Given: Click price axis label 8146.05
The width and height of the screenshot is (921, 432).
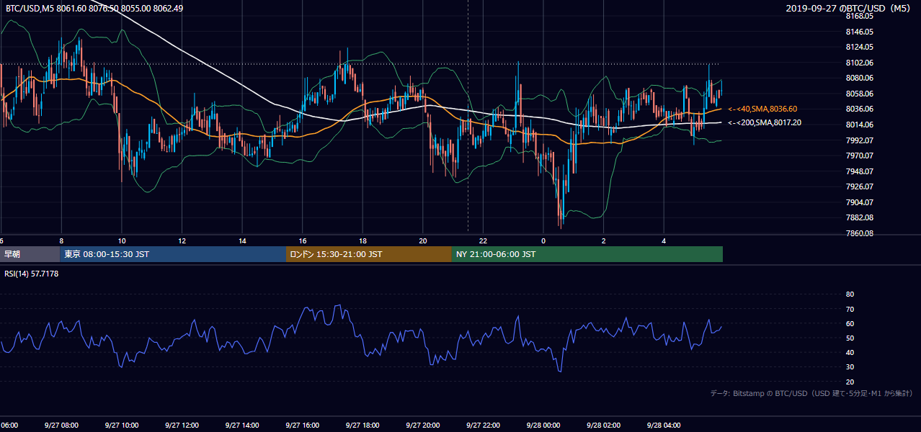Looking at the screenshot, I should [859, 32].
